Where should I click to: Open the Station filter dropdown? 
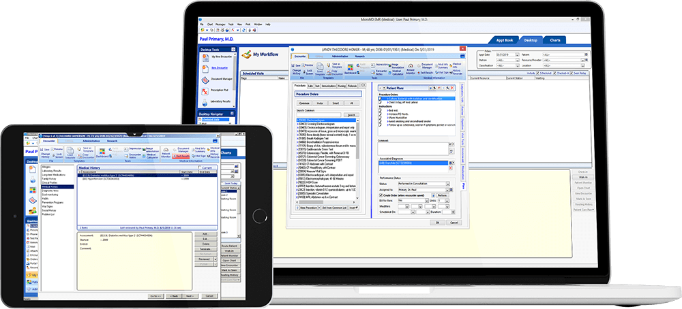coord(517,60)
